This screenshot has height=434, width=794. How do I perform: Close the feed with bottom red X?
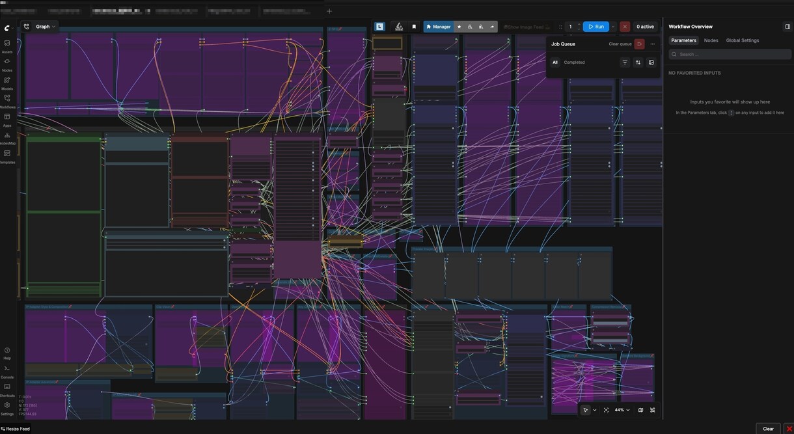(x=789, y=429)
